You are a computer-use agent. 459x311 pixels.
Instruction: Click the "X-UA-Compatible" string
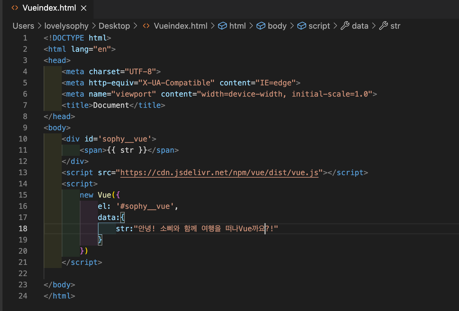(176, 83)
